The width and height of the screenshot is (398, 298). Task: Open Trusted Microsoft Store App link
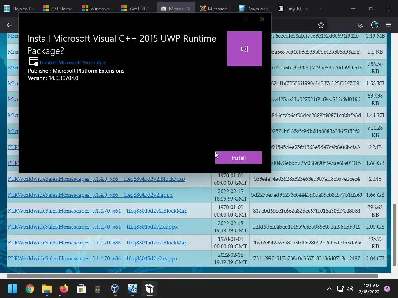(73, 62)
